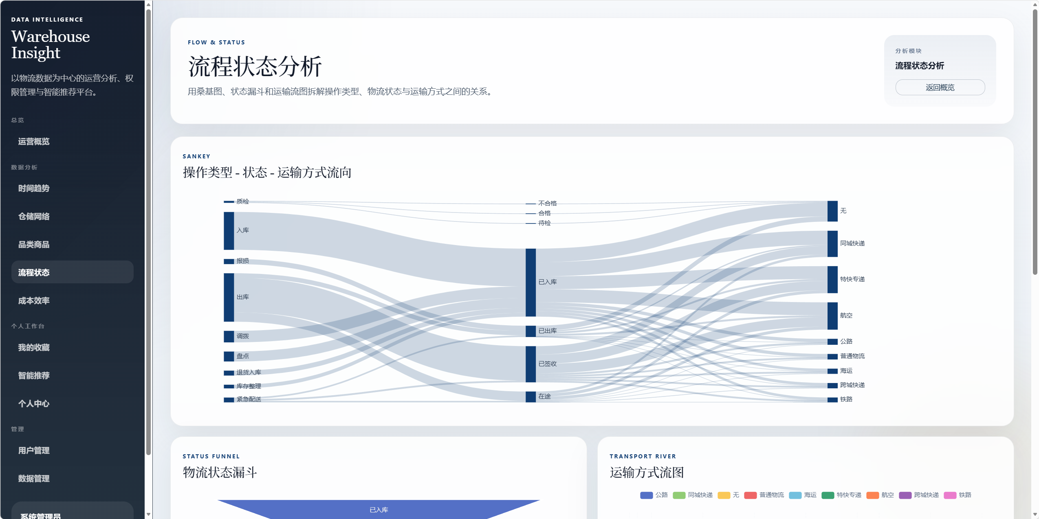Open the 运营概览 sidebar page
The height and width of the screenshot is (519, 1039).
coord(34,142)
